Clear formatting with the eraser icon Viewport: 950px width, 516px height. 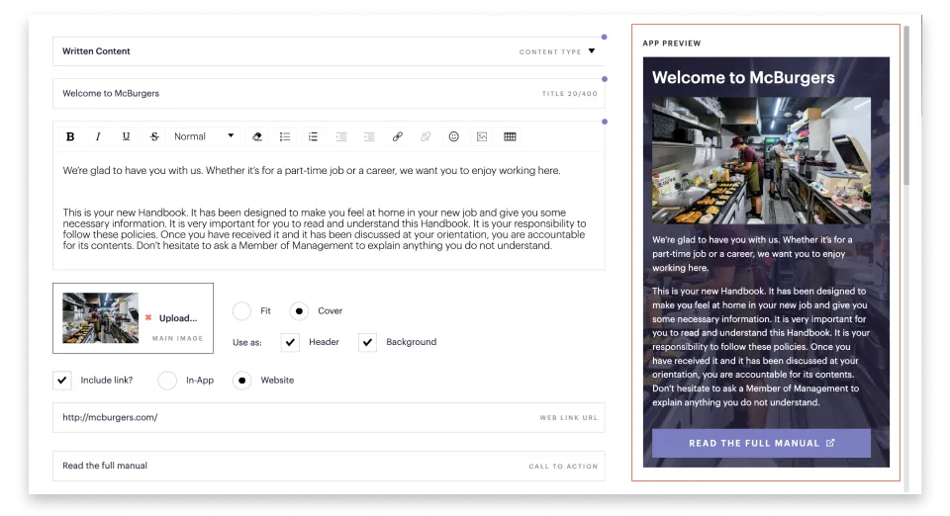(257, 136)
